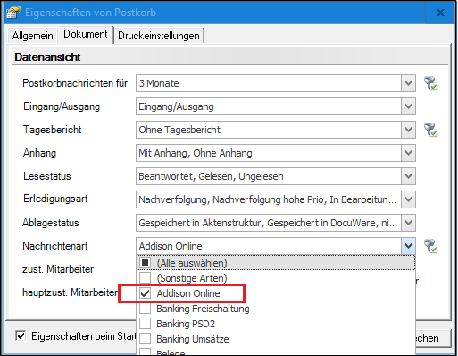Open the Tagesbericht dropdown arrow
458x356 pixels.
[408, 130]
